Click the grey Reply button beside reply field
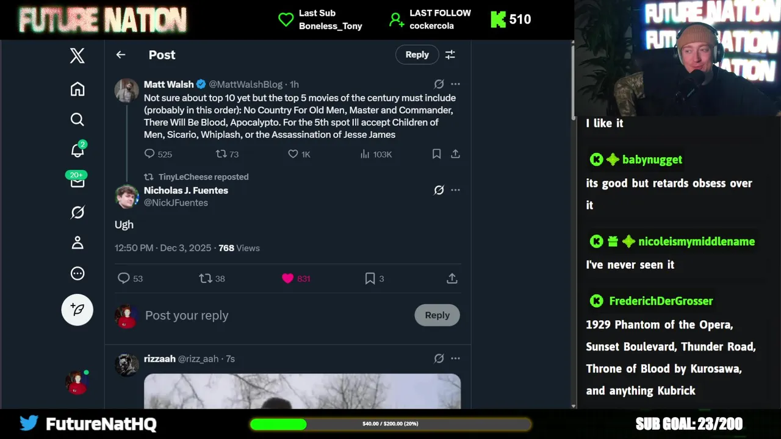Image resolution: width=781 pixels, height=439 pixels. pyautogui.click(x=437, y=315)
